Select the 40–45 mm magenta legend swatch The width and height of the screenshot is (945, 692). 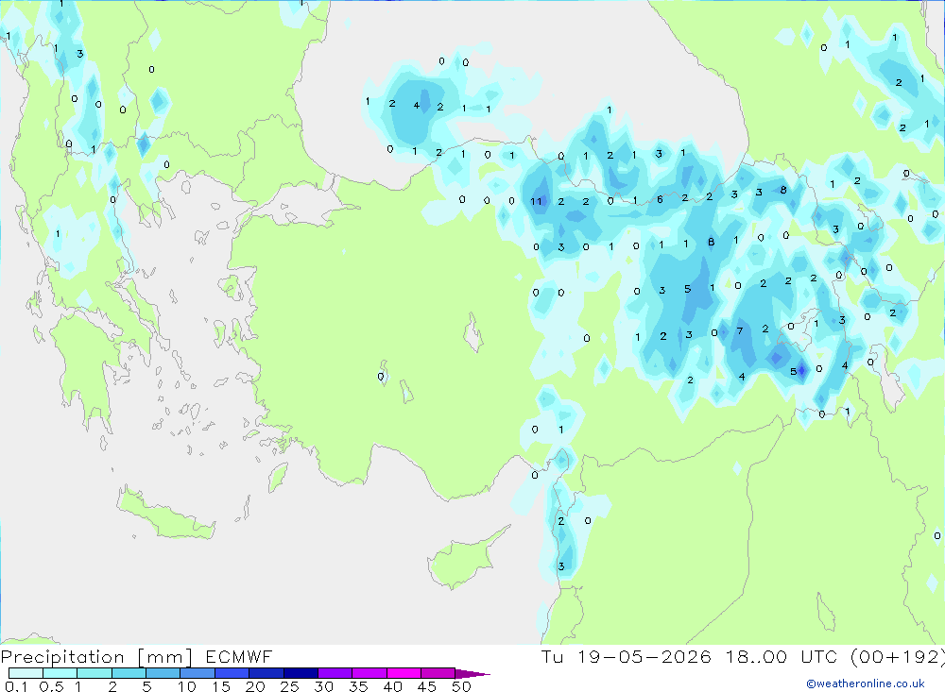[x=404, y=673]
